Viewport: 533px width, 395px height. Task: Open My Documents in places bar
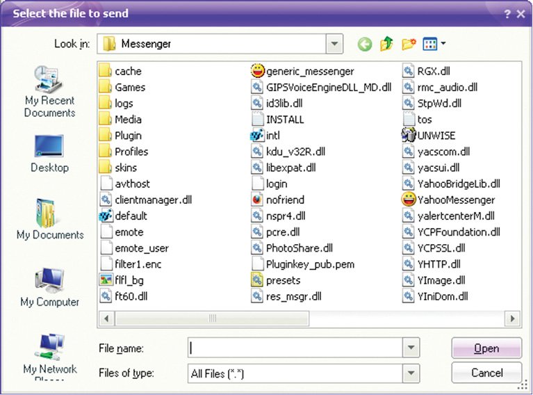49,219
